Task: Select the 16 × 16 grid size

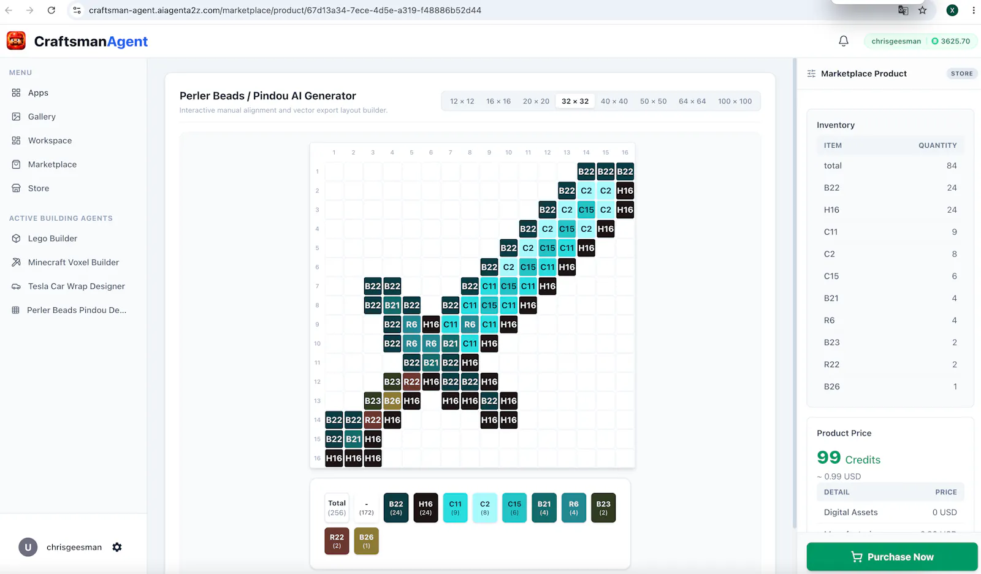Action: (x=498, y=101)
